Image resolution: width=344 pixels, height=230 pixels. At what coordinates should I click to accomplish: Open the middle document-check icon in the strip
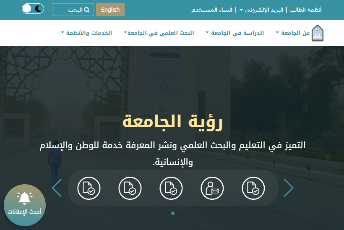pos(171,188)
